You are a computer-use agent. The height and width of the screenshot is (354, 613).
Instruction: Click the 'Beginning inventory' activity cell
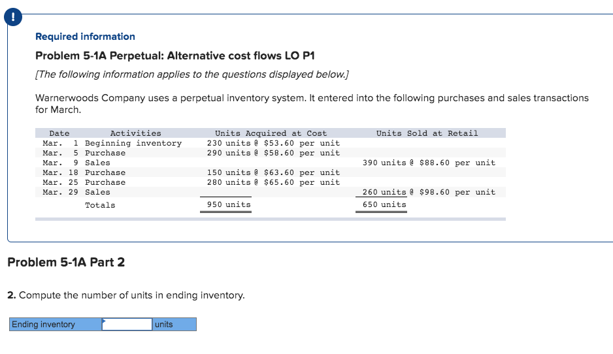click(133, 143)
